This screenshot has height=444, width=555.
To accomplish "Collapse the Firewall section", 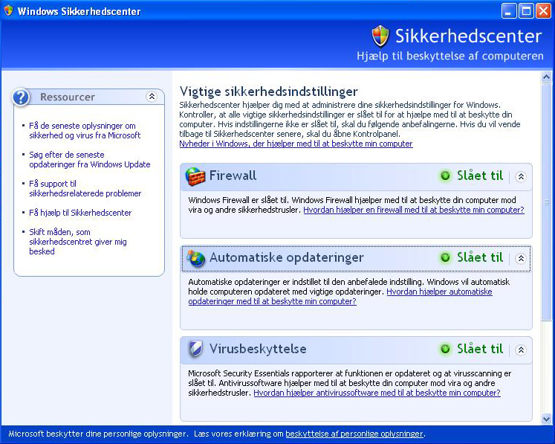I will click(x=521, y=176).
